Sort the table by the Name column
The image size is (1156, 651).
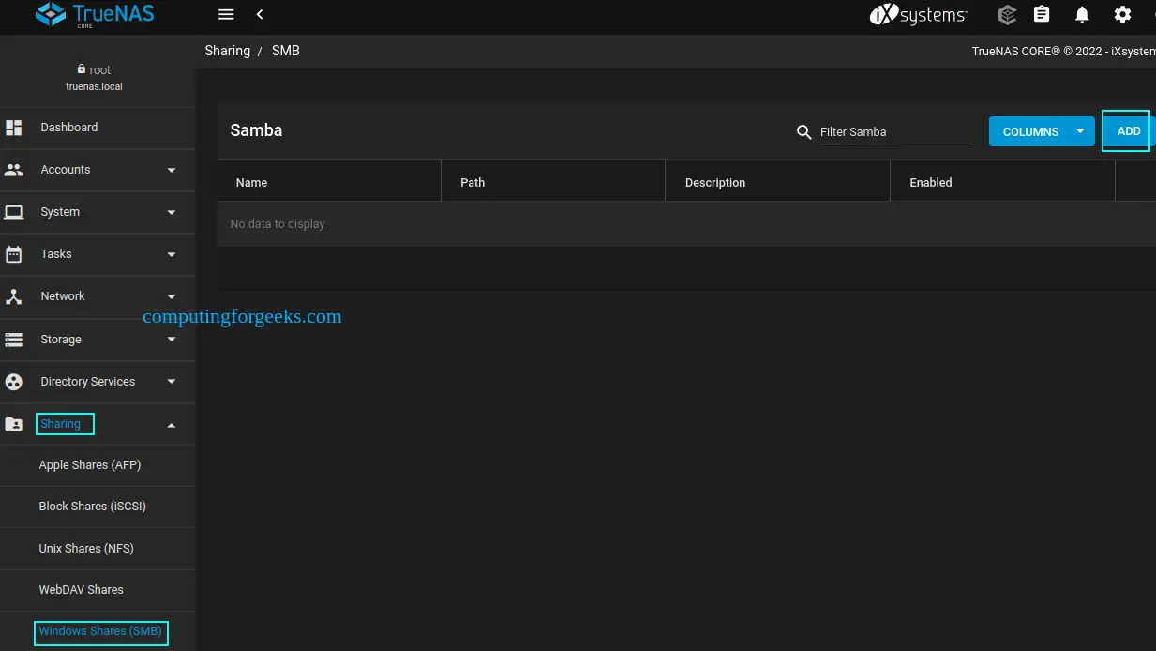click(x=251, y=182)
